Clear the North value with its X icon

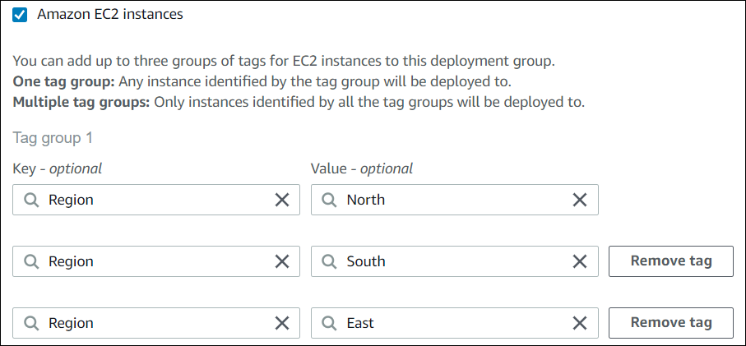point(579,200)
